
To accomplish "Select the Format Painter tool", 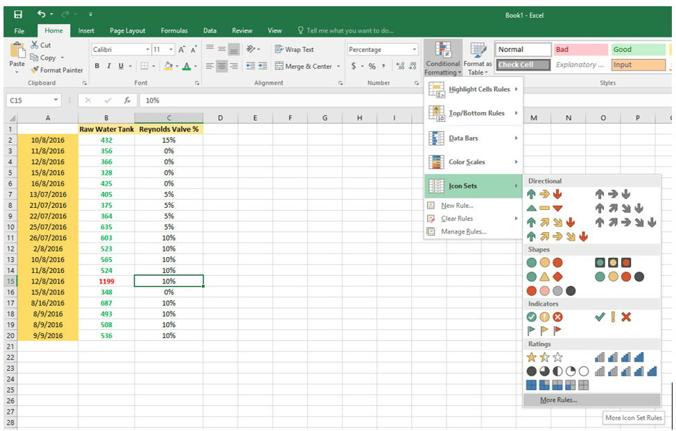I will click(56, 70).
